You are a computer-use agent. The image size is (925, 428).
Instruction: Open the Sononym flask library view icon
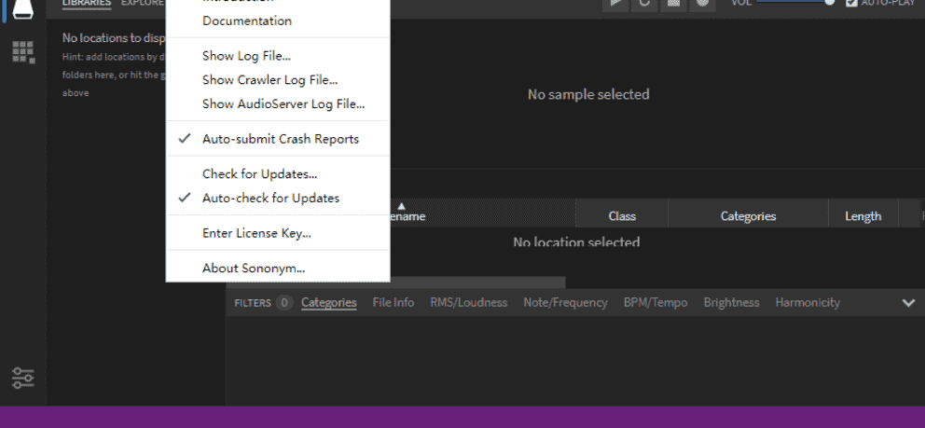pyautogui.click(x=22, y=8)
